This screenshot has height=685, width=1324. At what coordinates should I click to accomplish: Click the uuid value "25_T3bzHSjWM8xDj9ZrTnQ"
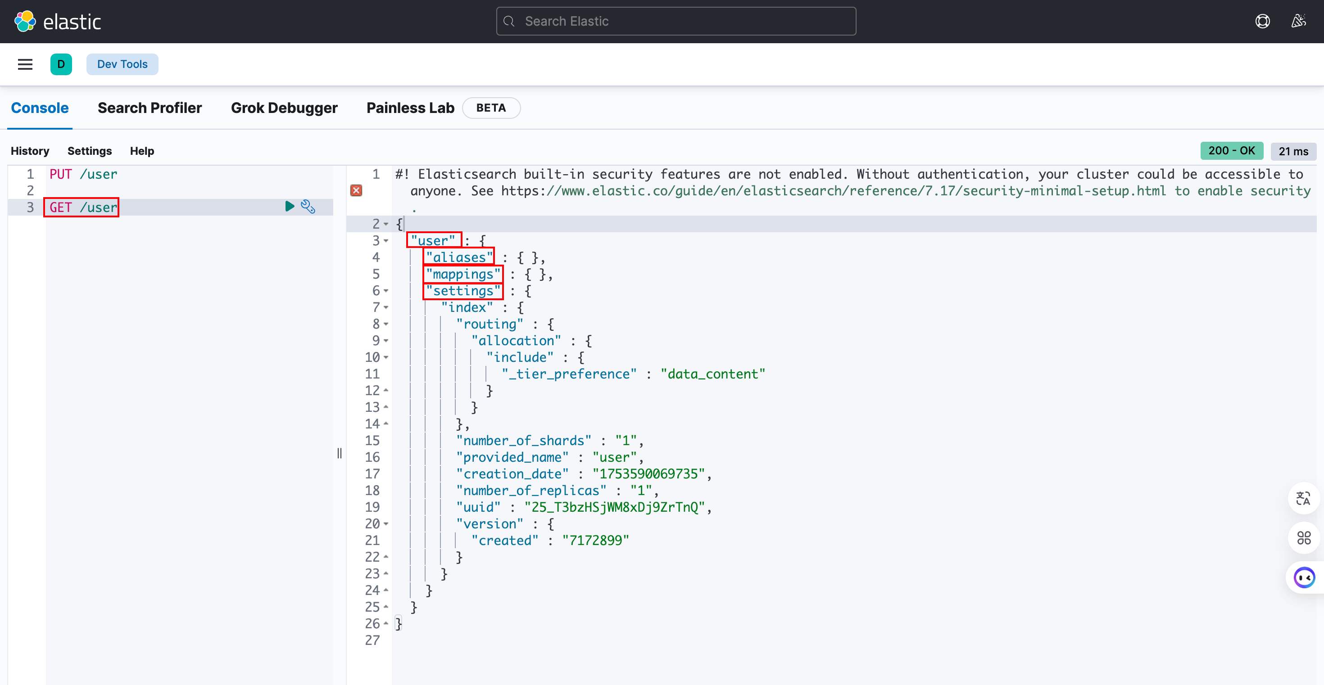[615, 507]
